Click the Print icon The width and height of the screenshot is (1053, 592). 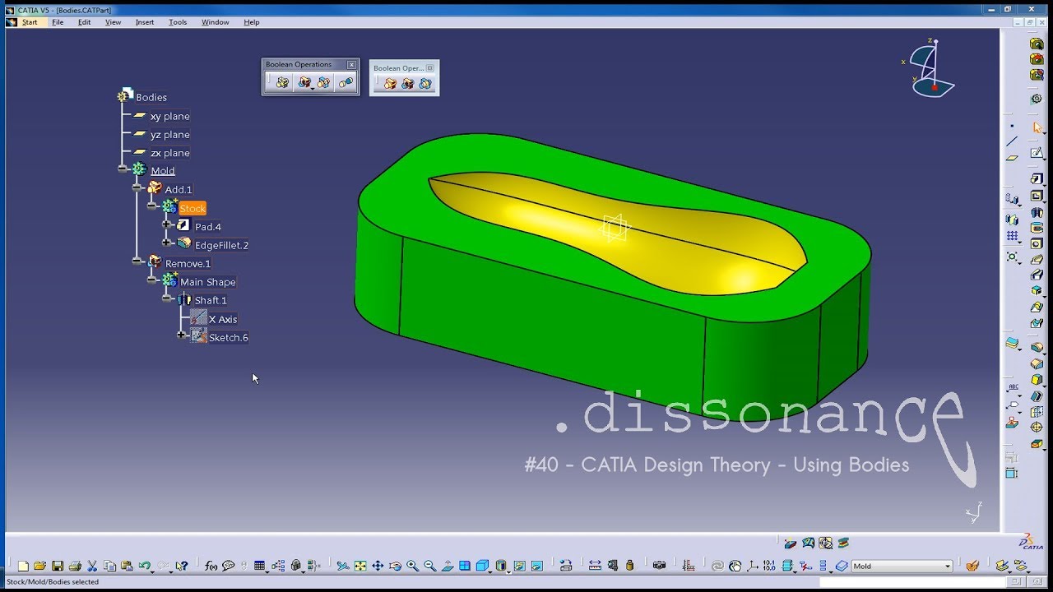pos(75,566)
